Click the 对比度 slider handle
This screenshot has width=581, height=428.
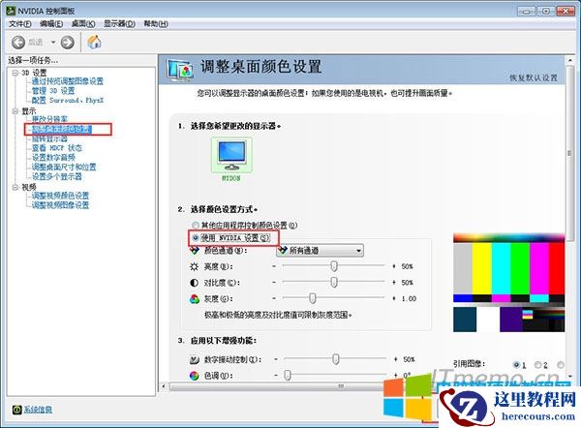pos(334,283)
